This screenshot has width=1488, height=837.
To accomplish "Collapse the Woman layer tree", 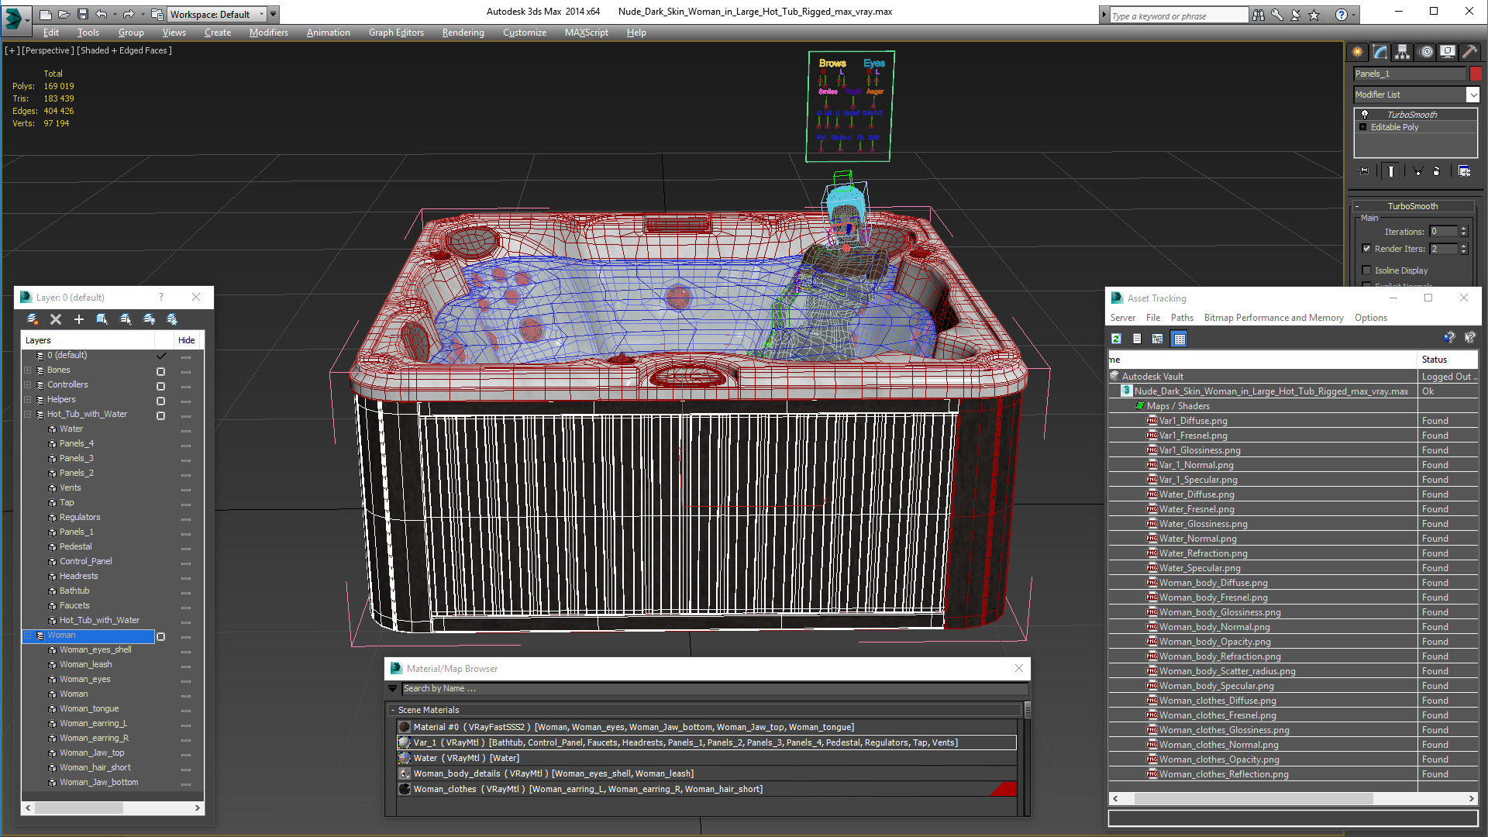I will pyautogui.click(x=28, y=635).
